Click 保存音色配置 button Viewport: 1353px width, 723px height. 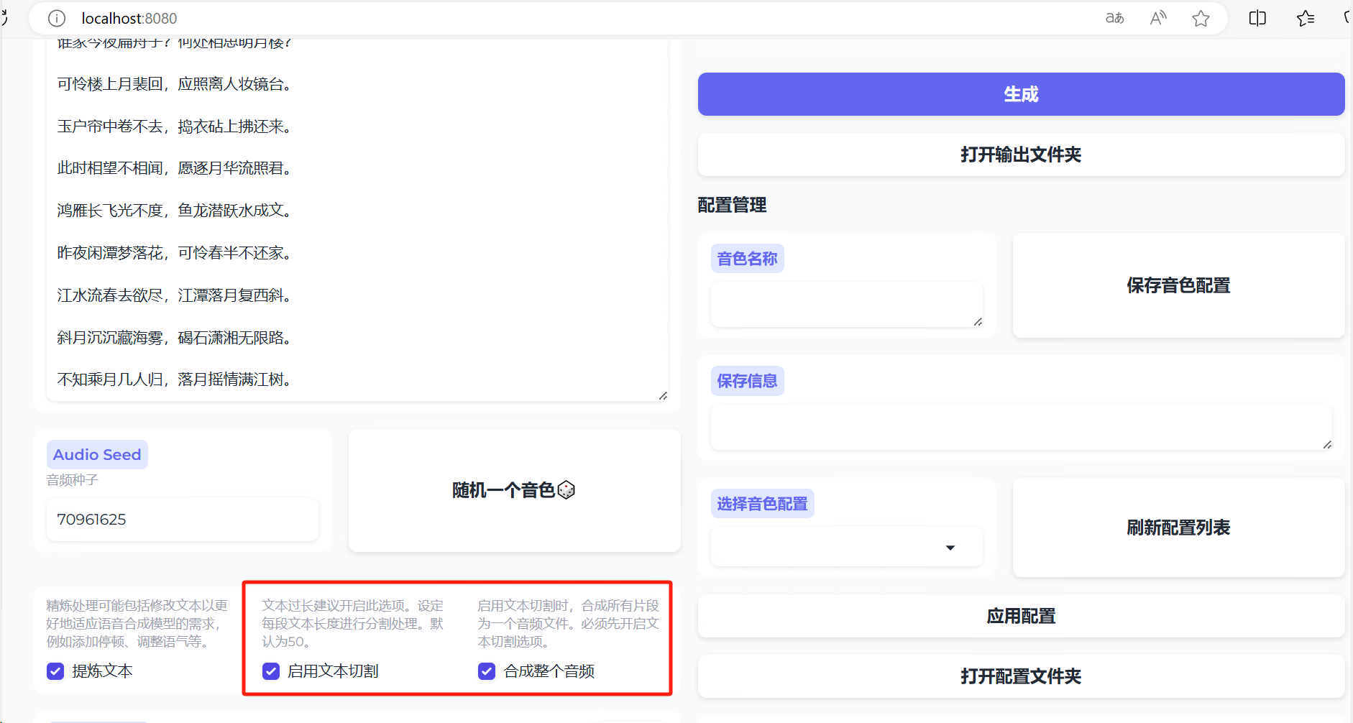(x=1178, y=285)
